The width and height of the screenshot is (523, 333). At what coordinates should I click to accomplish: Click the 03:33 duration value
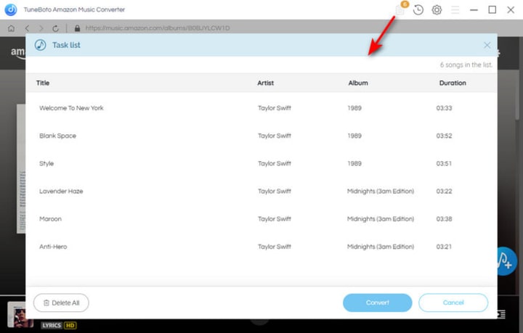click(444, 108)
